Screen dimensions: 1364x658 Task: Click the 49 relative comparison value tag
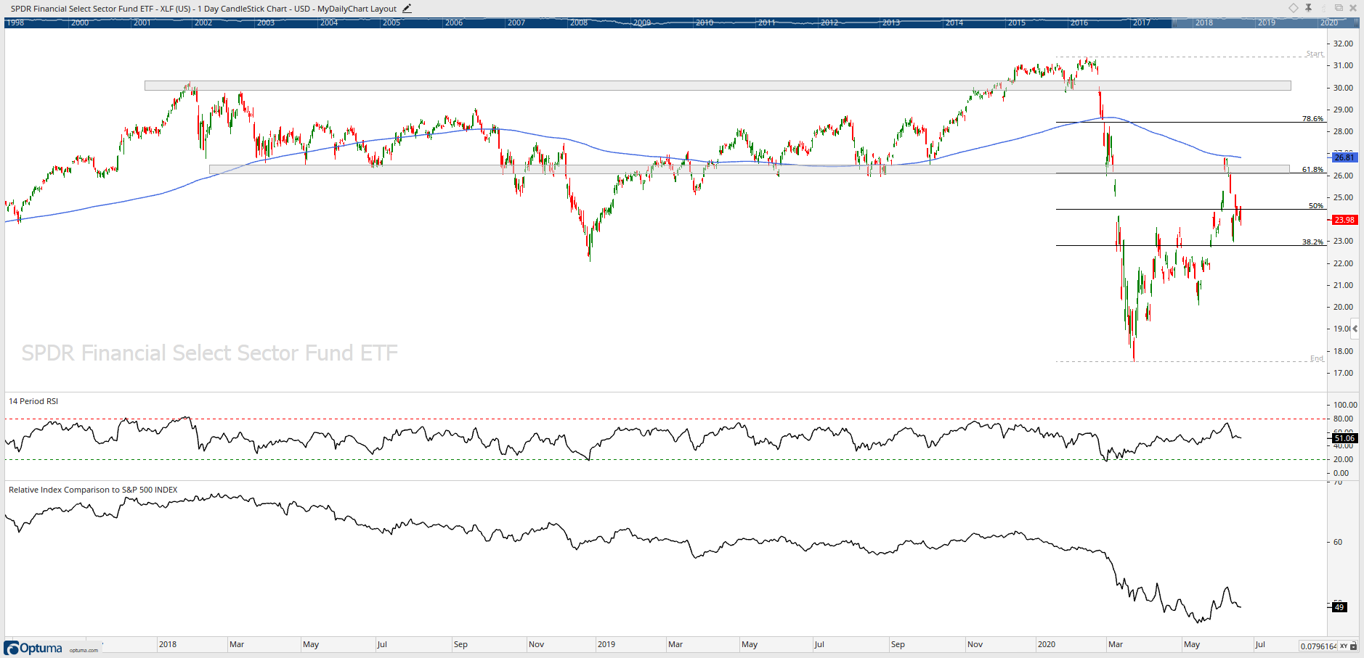(1339, 607)
